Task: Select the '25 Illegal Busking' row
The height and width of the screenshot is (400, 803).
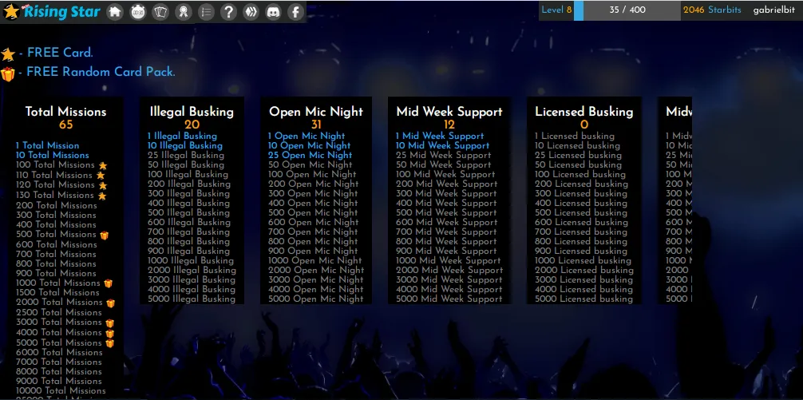Action: [186, 155]
